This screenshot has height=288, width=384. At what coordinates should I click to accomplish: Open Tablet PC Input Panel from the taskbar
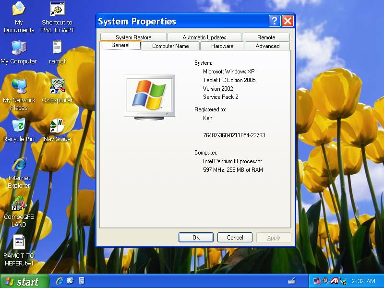coord(291,281)
